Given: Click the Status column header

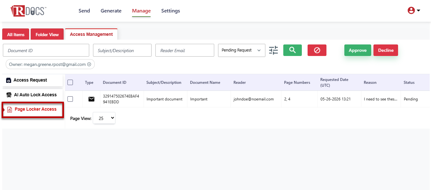Looking at the screenshot, I should point(409,83).
